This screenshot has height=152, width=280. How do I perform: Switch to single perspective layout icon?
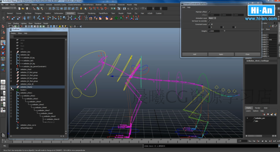tap(3, 82)
